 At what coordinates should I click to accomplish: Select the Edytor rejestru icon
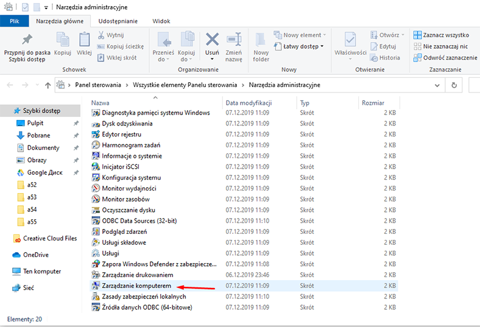(96, 135)
